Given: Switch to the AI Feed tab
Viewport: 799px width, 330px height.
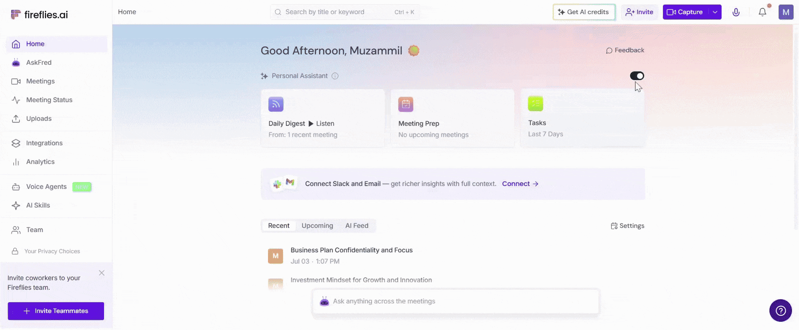Looking at the screenshot, I should pyautogui.click(x=357, y=226).
